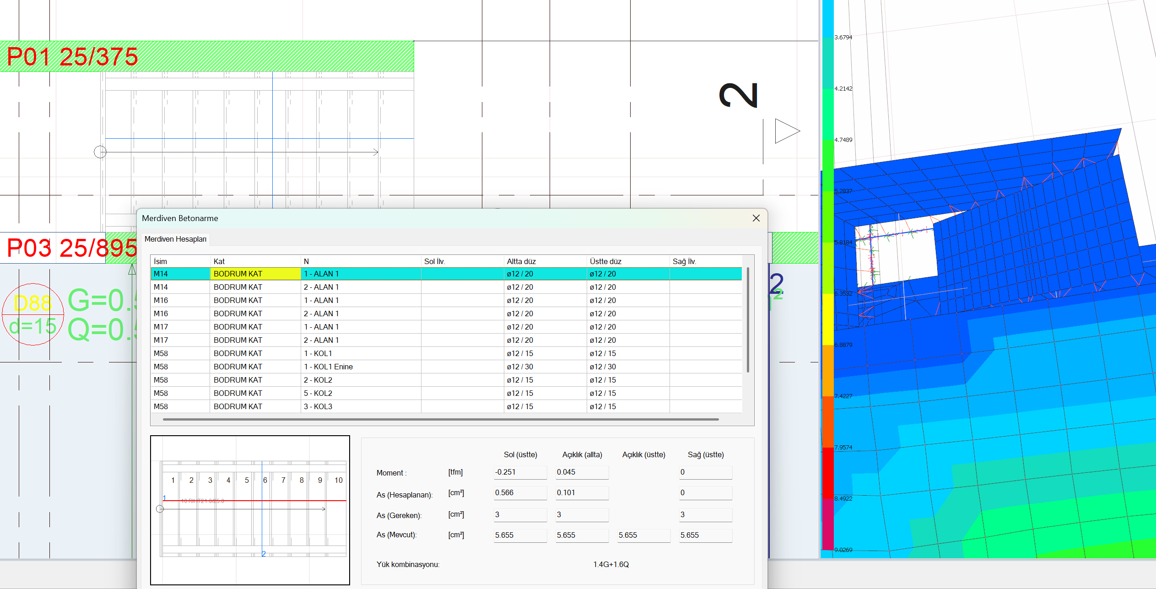This screenshot has height=589, width=1156.
Task: Click the yellow swatch in the color legend
Action: [x=828, y=319]
